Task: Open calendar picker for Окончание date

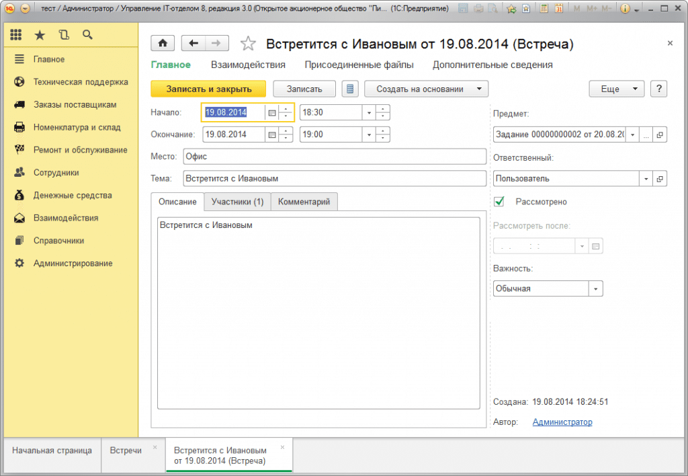Action: 272,134
